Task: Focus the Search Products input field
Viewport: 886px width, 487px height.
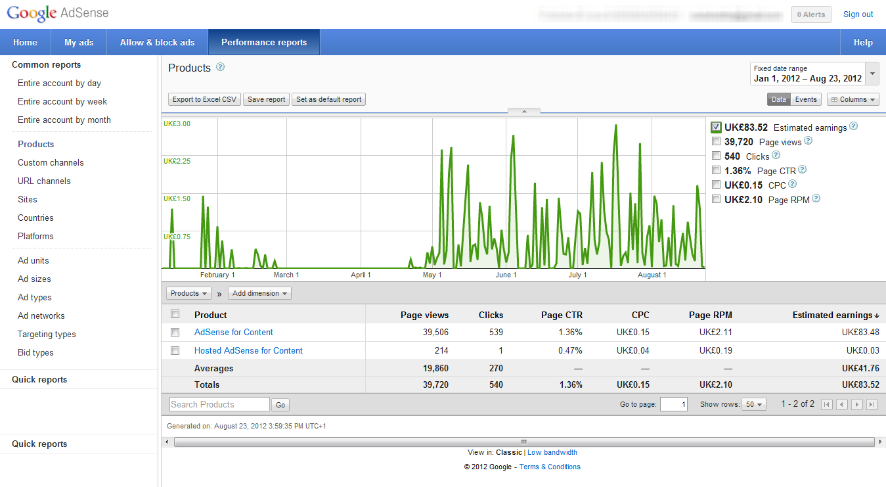Action: 219,404
